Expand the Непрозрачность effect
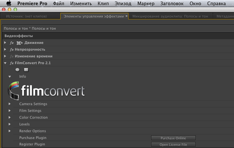234x148 pixels. (5, 49)
